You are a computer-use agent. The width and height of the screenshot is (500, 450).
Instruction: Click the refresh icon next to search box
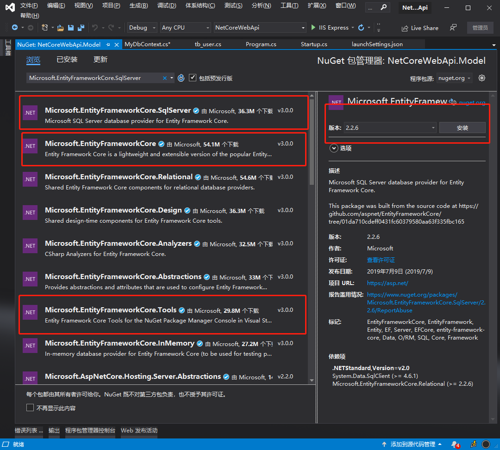click(181, 78)
